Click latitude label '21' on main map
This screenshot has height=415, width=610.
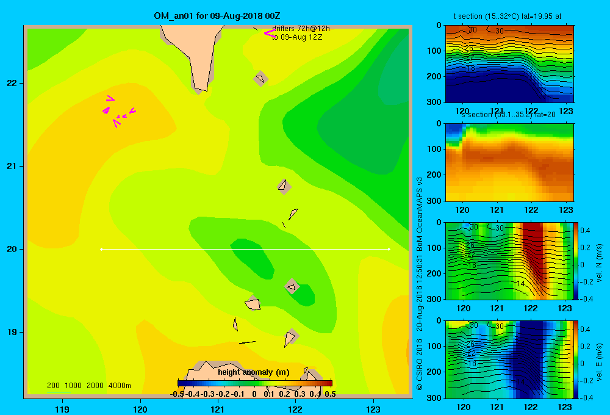pyautogui.click(x=12, y=166)
